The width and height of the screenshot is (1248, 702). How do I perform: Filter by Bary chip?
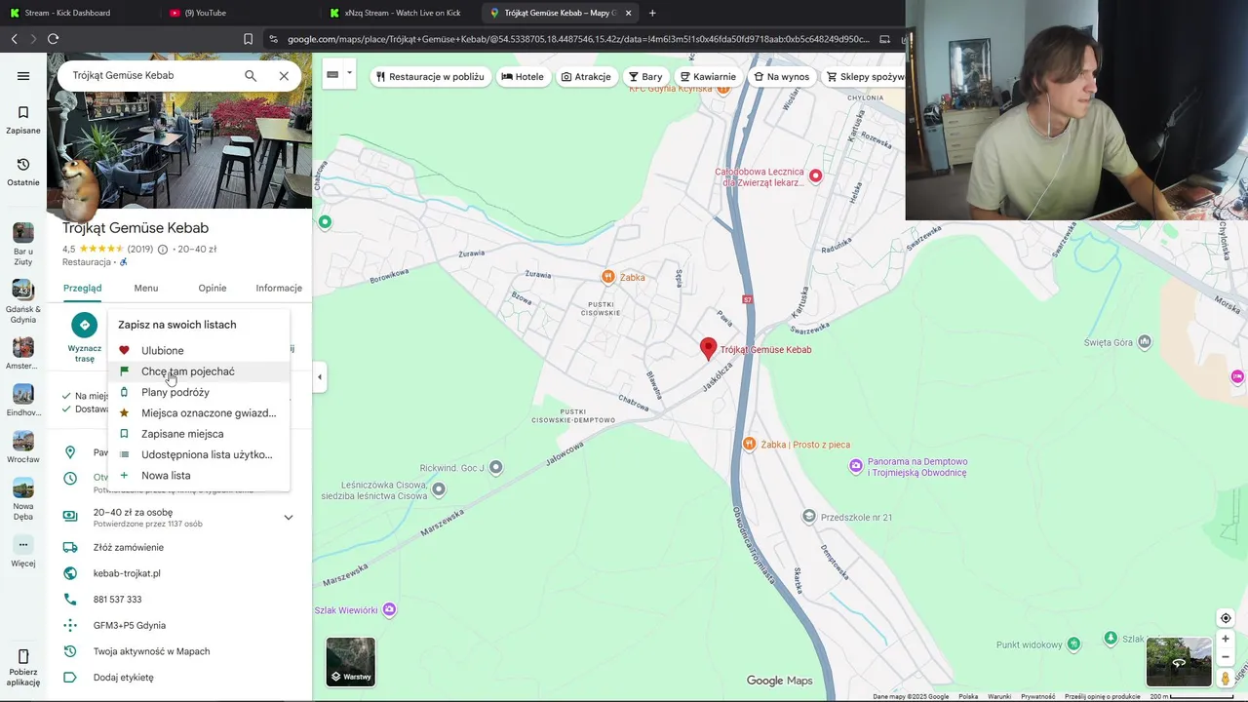[x=645, y=77]
